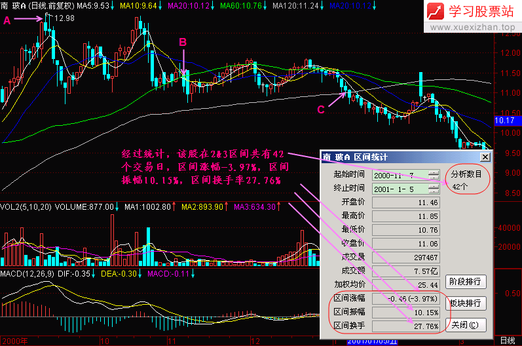The image size is (522, 346).
Task: Click the current price tag 10.17
Action: [x=508, y=121]
